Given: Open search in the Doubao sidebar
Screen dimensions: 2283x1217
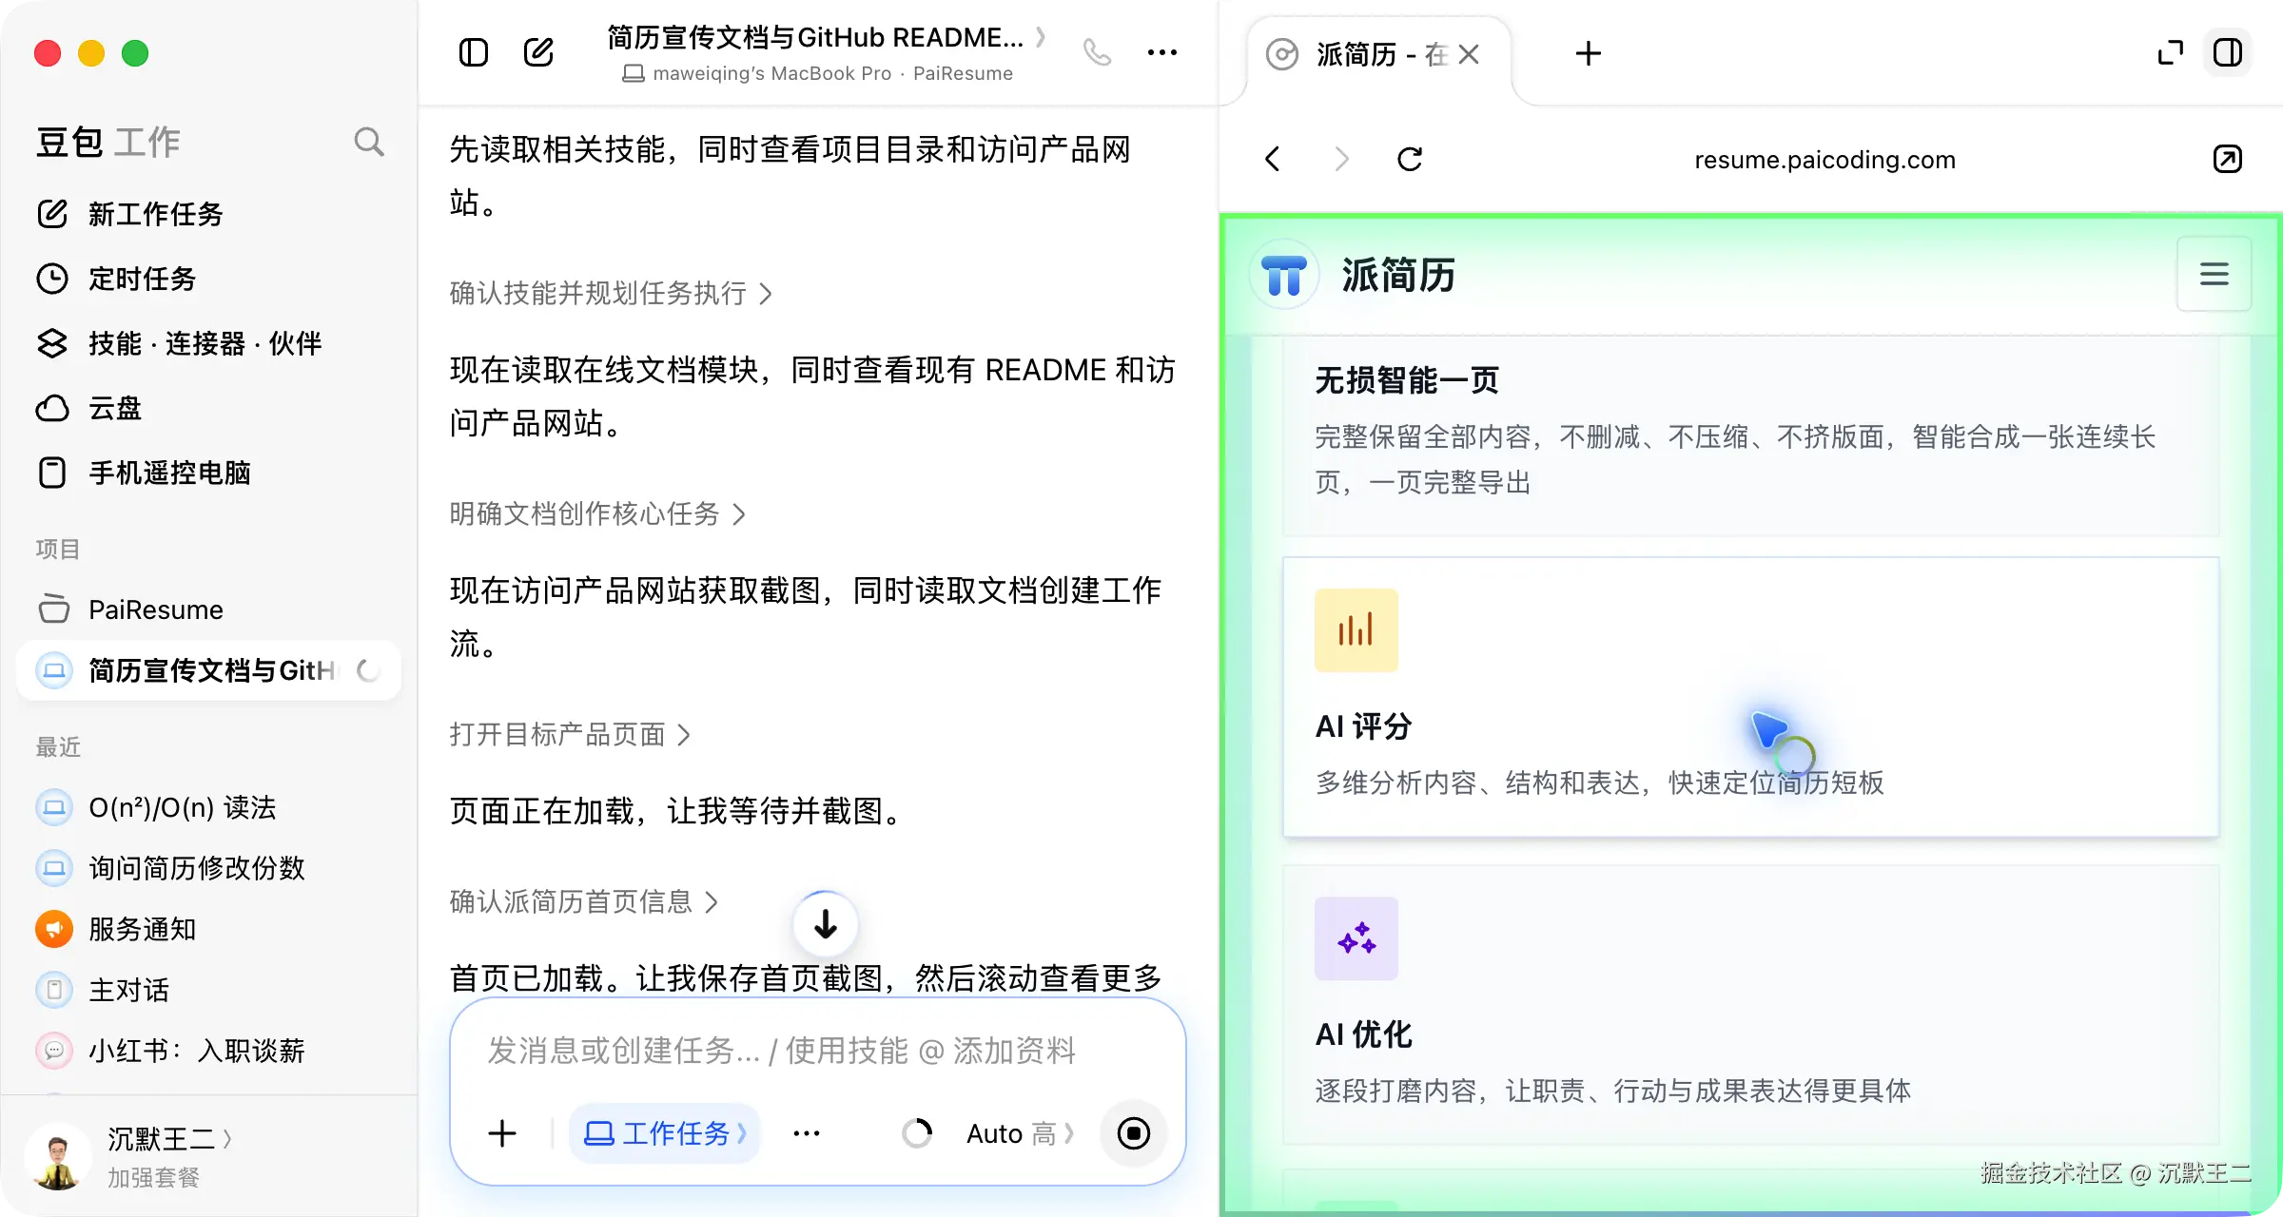Looking at the screenshot, I should [x=369, y=143].
